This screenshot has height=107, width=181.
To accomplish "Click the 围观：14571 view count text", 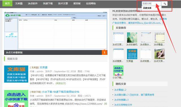I will point(84,96).
